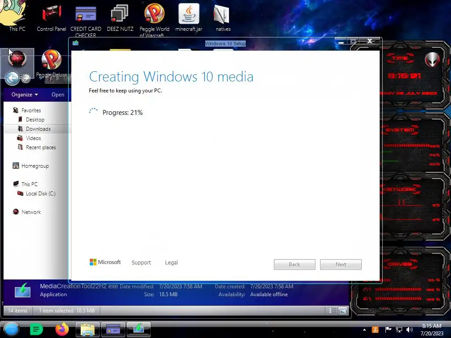Screen dimensions: 451x338
Task: Click the Legal link in Windows 10 Setup
Action: coord(171,262)
